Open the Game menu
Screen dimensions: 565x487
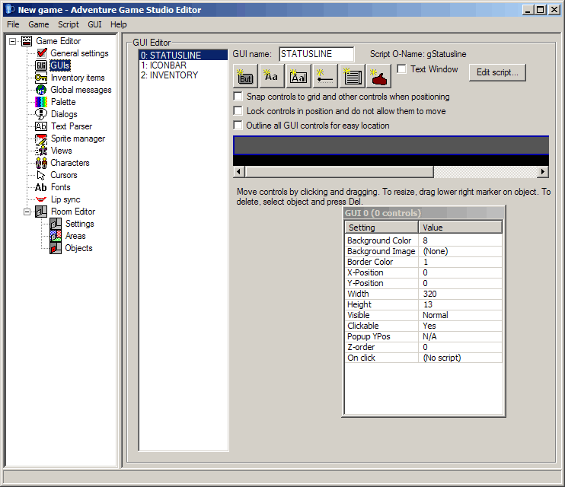tap(39, 24)
